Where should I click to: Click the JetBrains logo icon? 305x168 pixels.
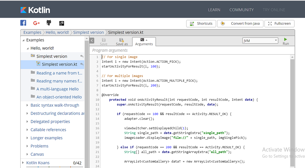[x=62, y=23]
